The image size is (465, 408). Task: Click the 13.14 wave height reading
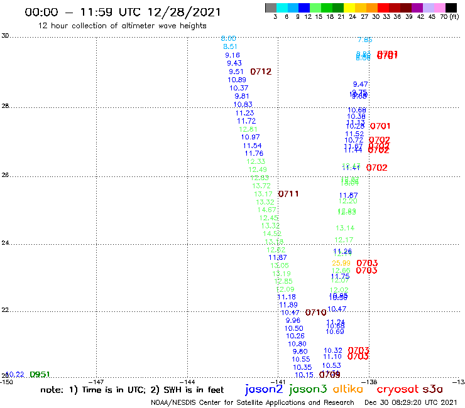(345, 228)
